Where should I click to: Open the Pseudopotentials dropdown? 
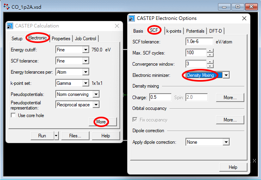95,94
